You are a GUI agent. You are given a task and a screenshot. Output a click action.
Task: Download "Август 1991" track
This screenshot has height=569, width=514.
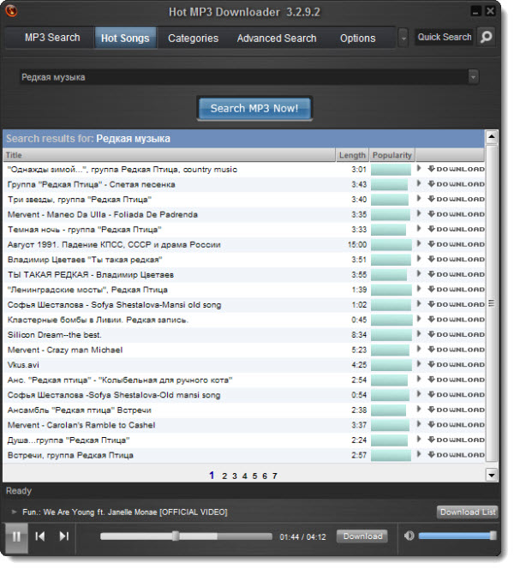(x=456, y=244)
